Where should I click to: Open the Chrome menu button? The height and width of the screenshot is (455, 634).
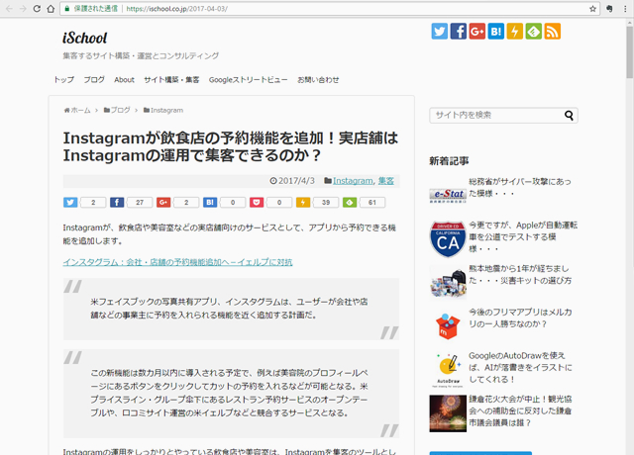click(623, 8)
